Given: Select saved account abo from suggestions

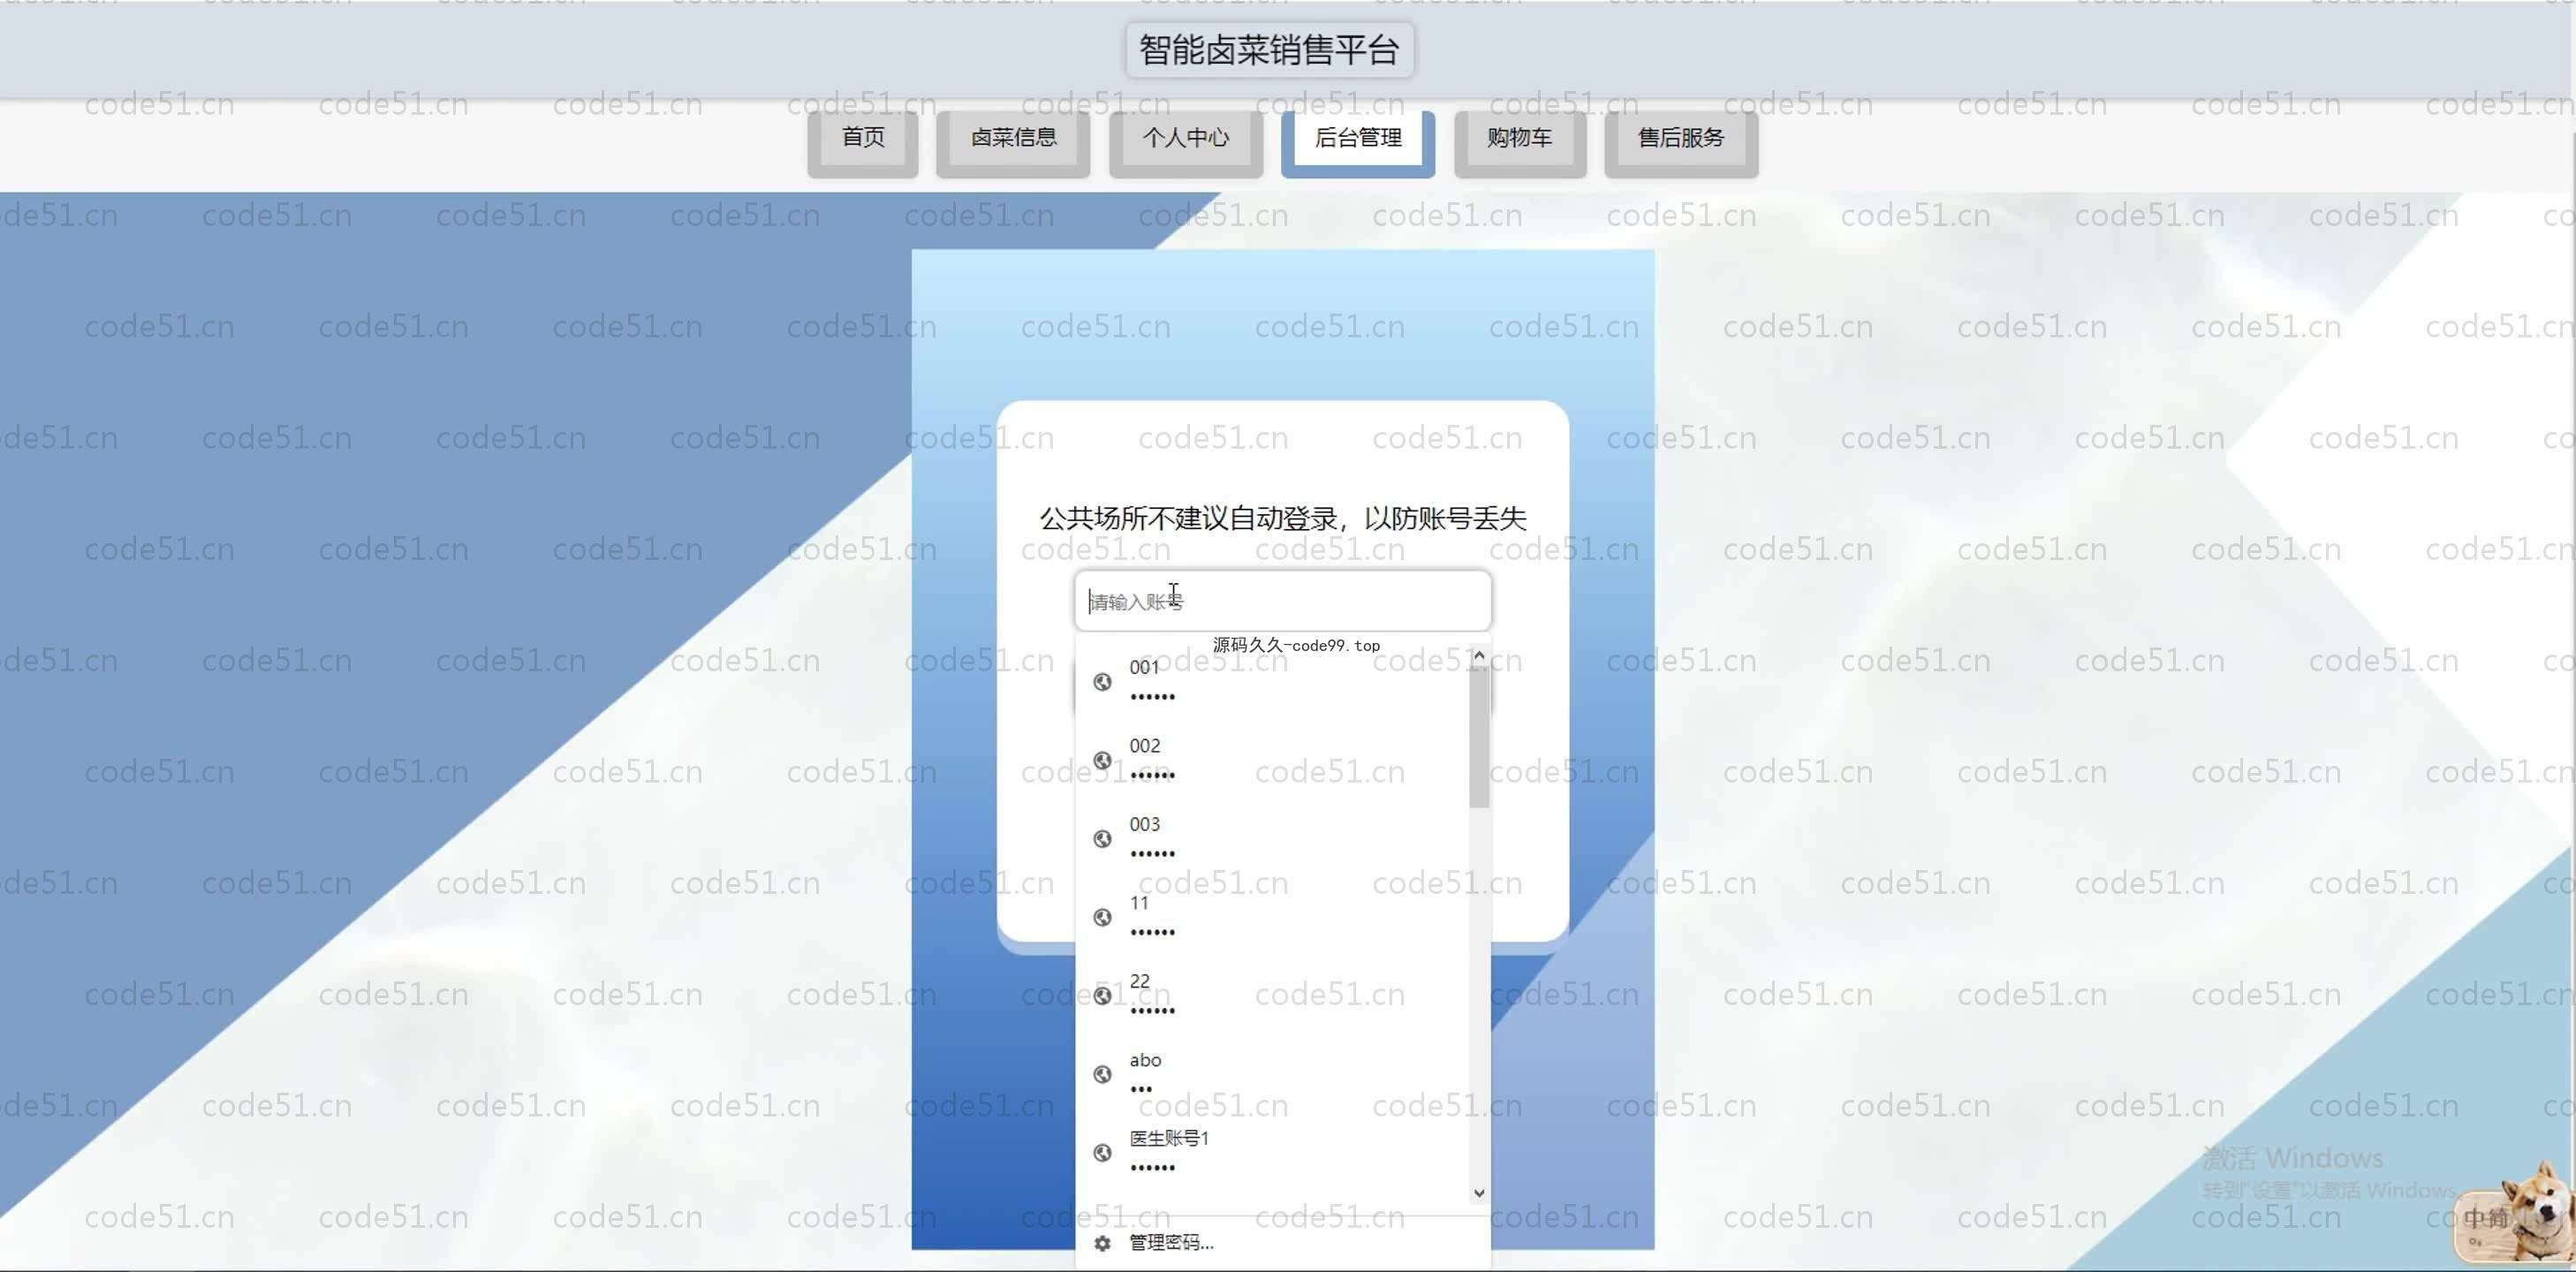Looking at the screenshot, I should coord(1273,1074).
